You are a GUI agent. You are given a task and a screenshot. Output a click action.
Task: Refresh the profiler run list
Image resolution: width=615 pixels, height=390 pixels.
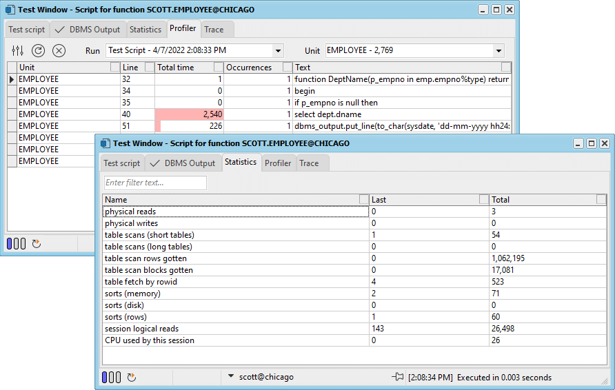(38, 50)
